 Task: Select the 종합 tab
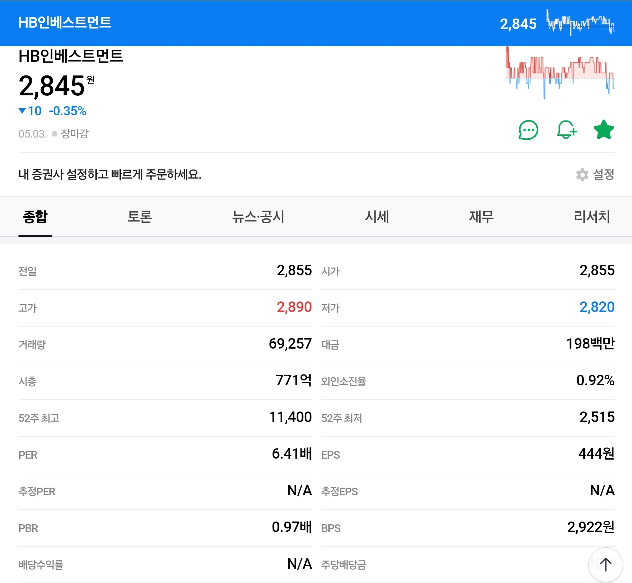click(x=35, y=217)
